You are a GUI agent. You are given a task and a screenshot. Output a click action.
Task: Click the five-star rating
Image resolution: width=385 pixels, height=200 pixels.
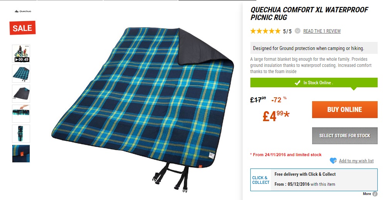265,31
